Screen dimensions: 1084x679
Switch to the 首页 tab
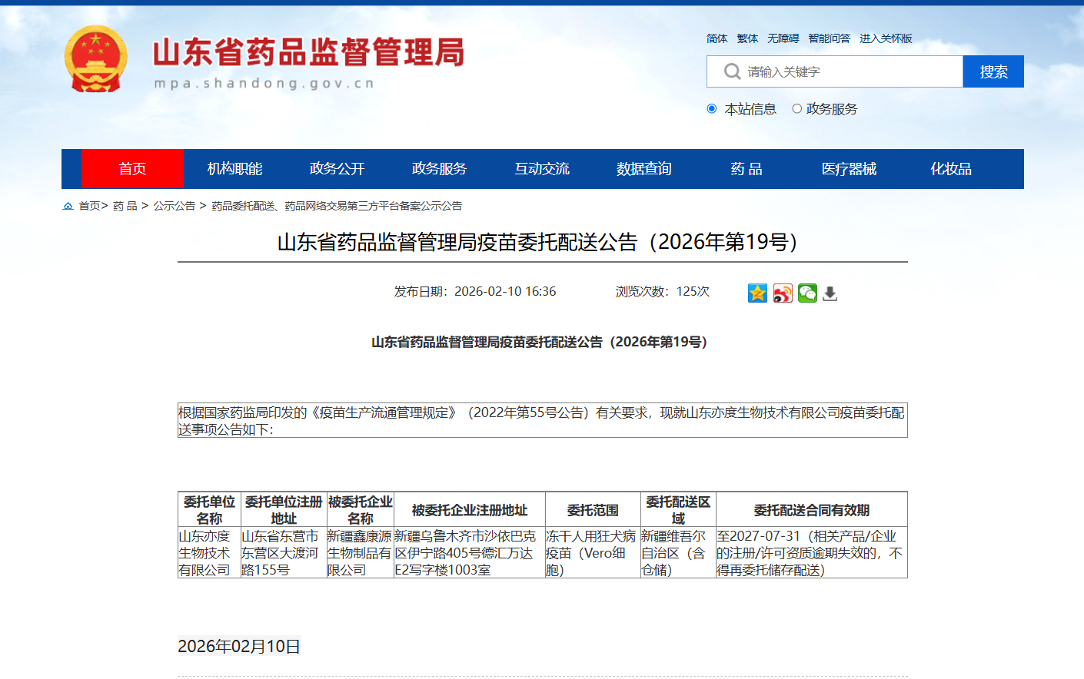click(x=132, y=169)
